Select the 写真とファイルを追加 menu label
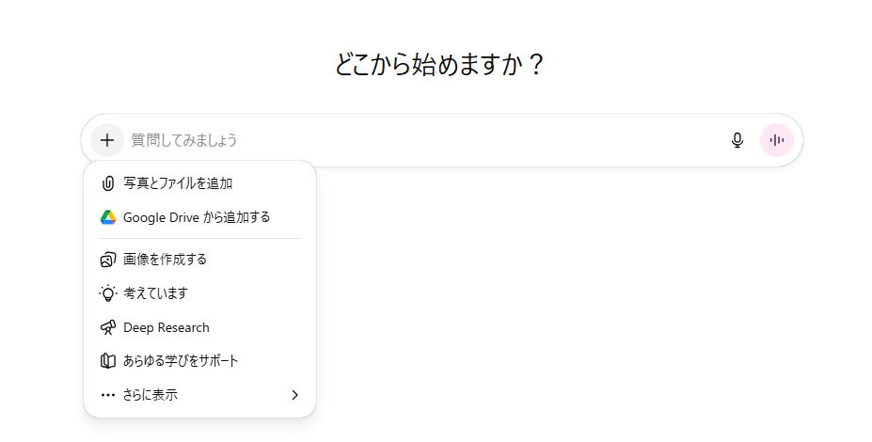 tap(178, 183)
